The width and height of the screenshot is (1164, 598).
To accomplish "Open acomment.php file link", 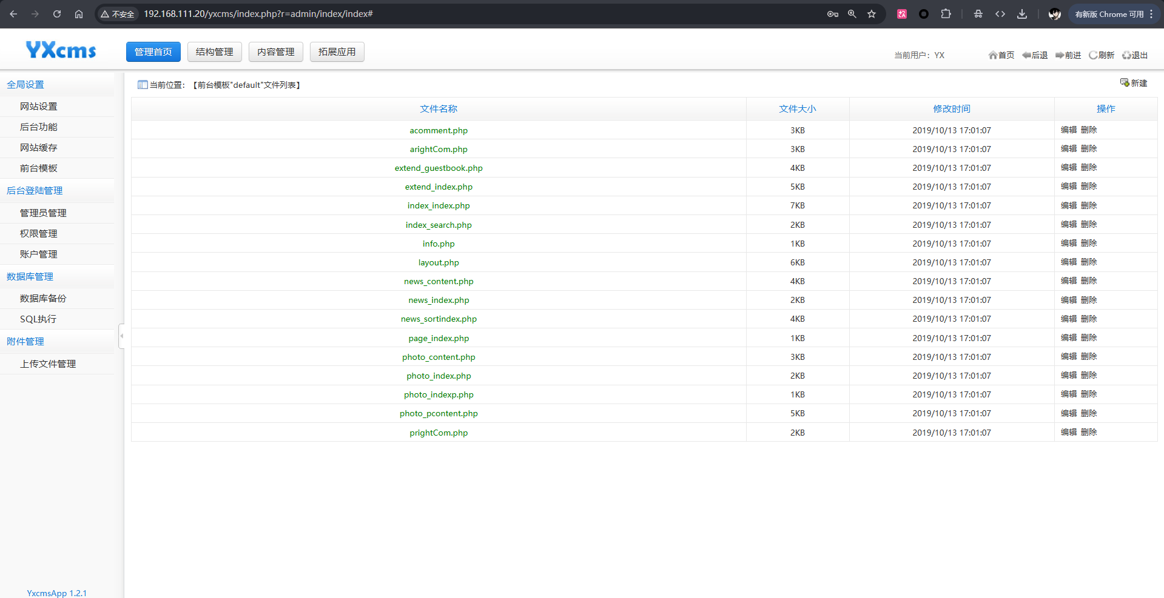I will [439, 130].
